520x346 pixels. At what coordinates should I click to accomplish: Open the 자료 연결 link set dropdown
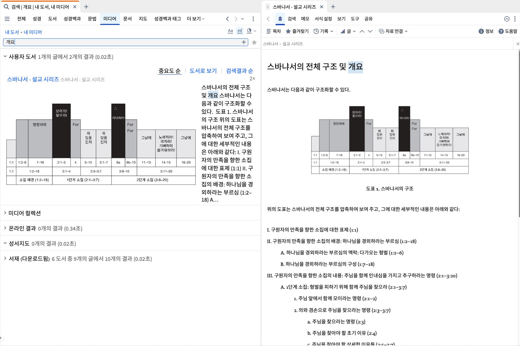coord(393,31)
